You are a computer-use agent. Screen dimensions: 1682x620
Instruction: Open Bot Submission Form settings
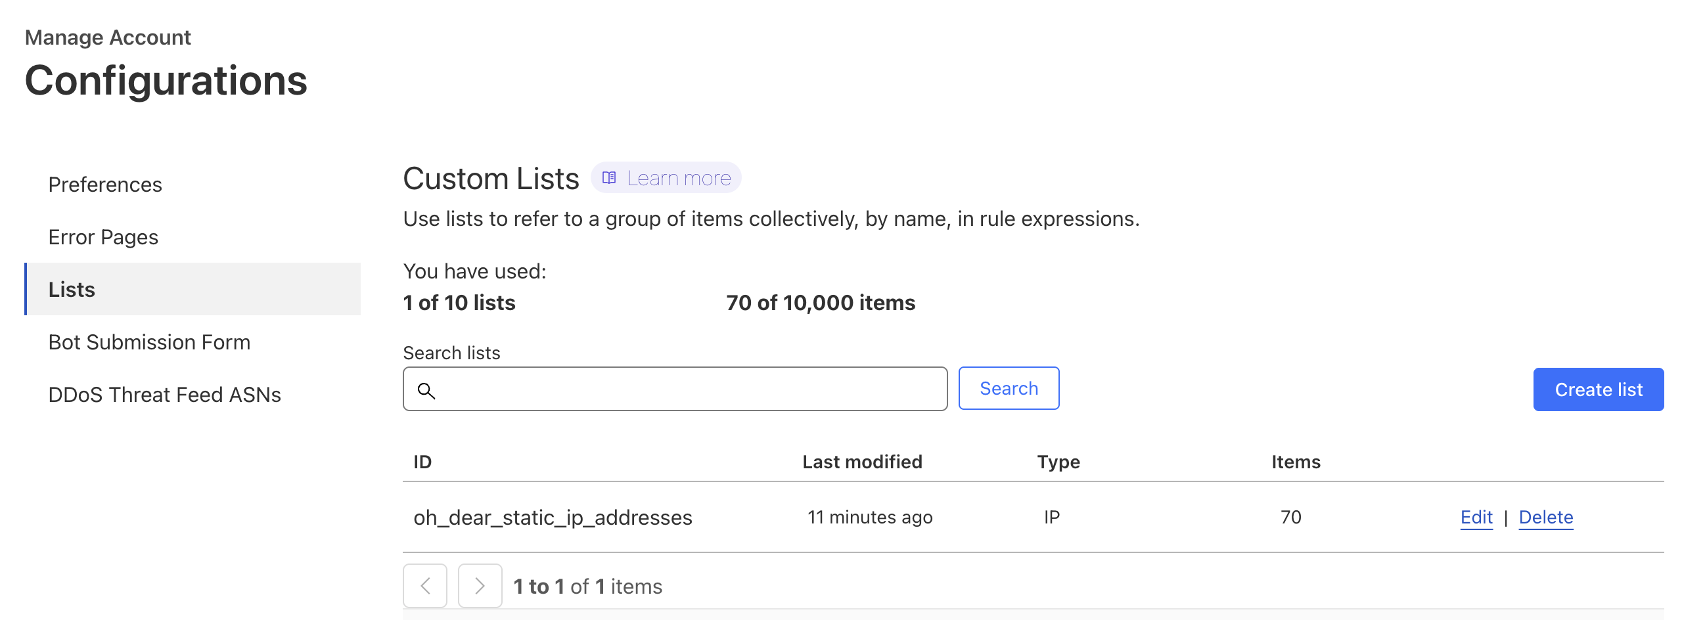(149, 342)
